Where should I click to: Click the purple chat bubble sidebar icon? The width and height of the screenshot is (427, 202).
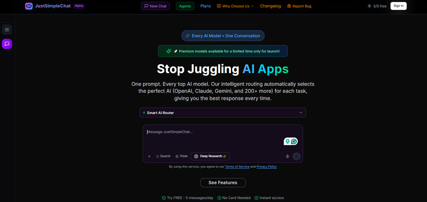[7, 44]
